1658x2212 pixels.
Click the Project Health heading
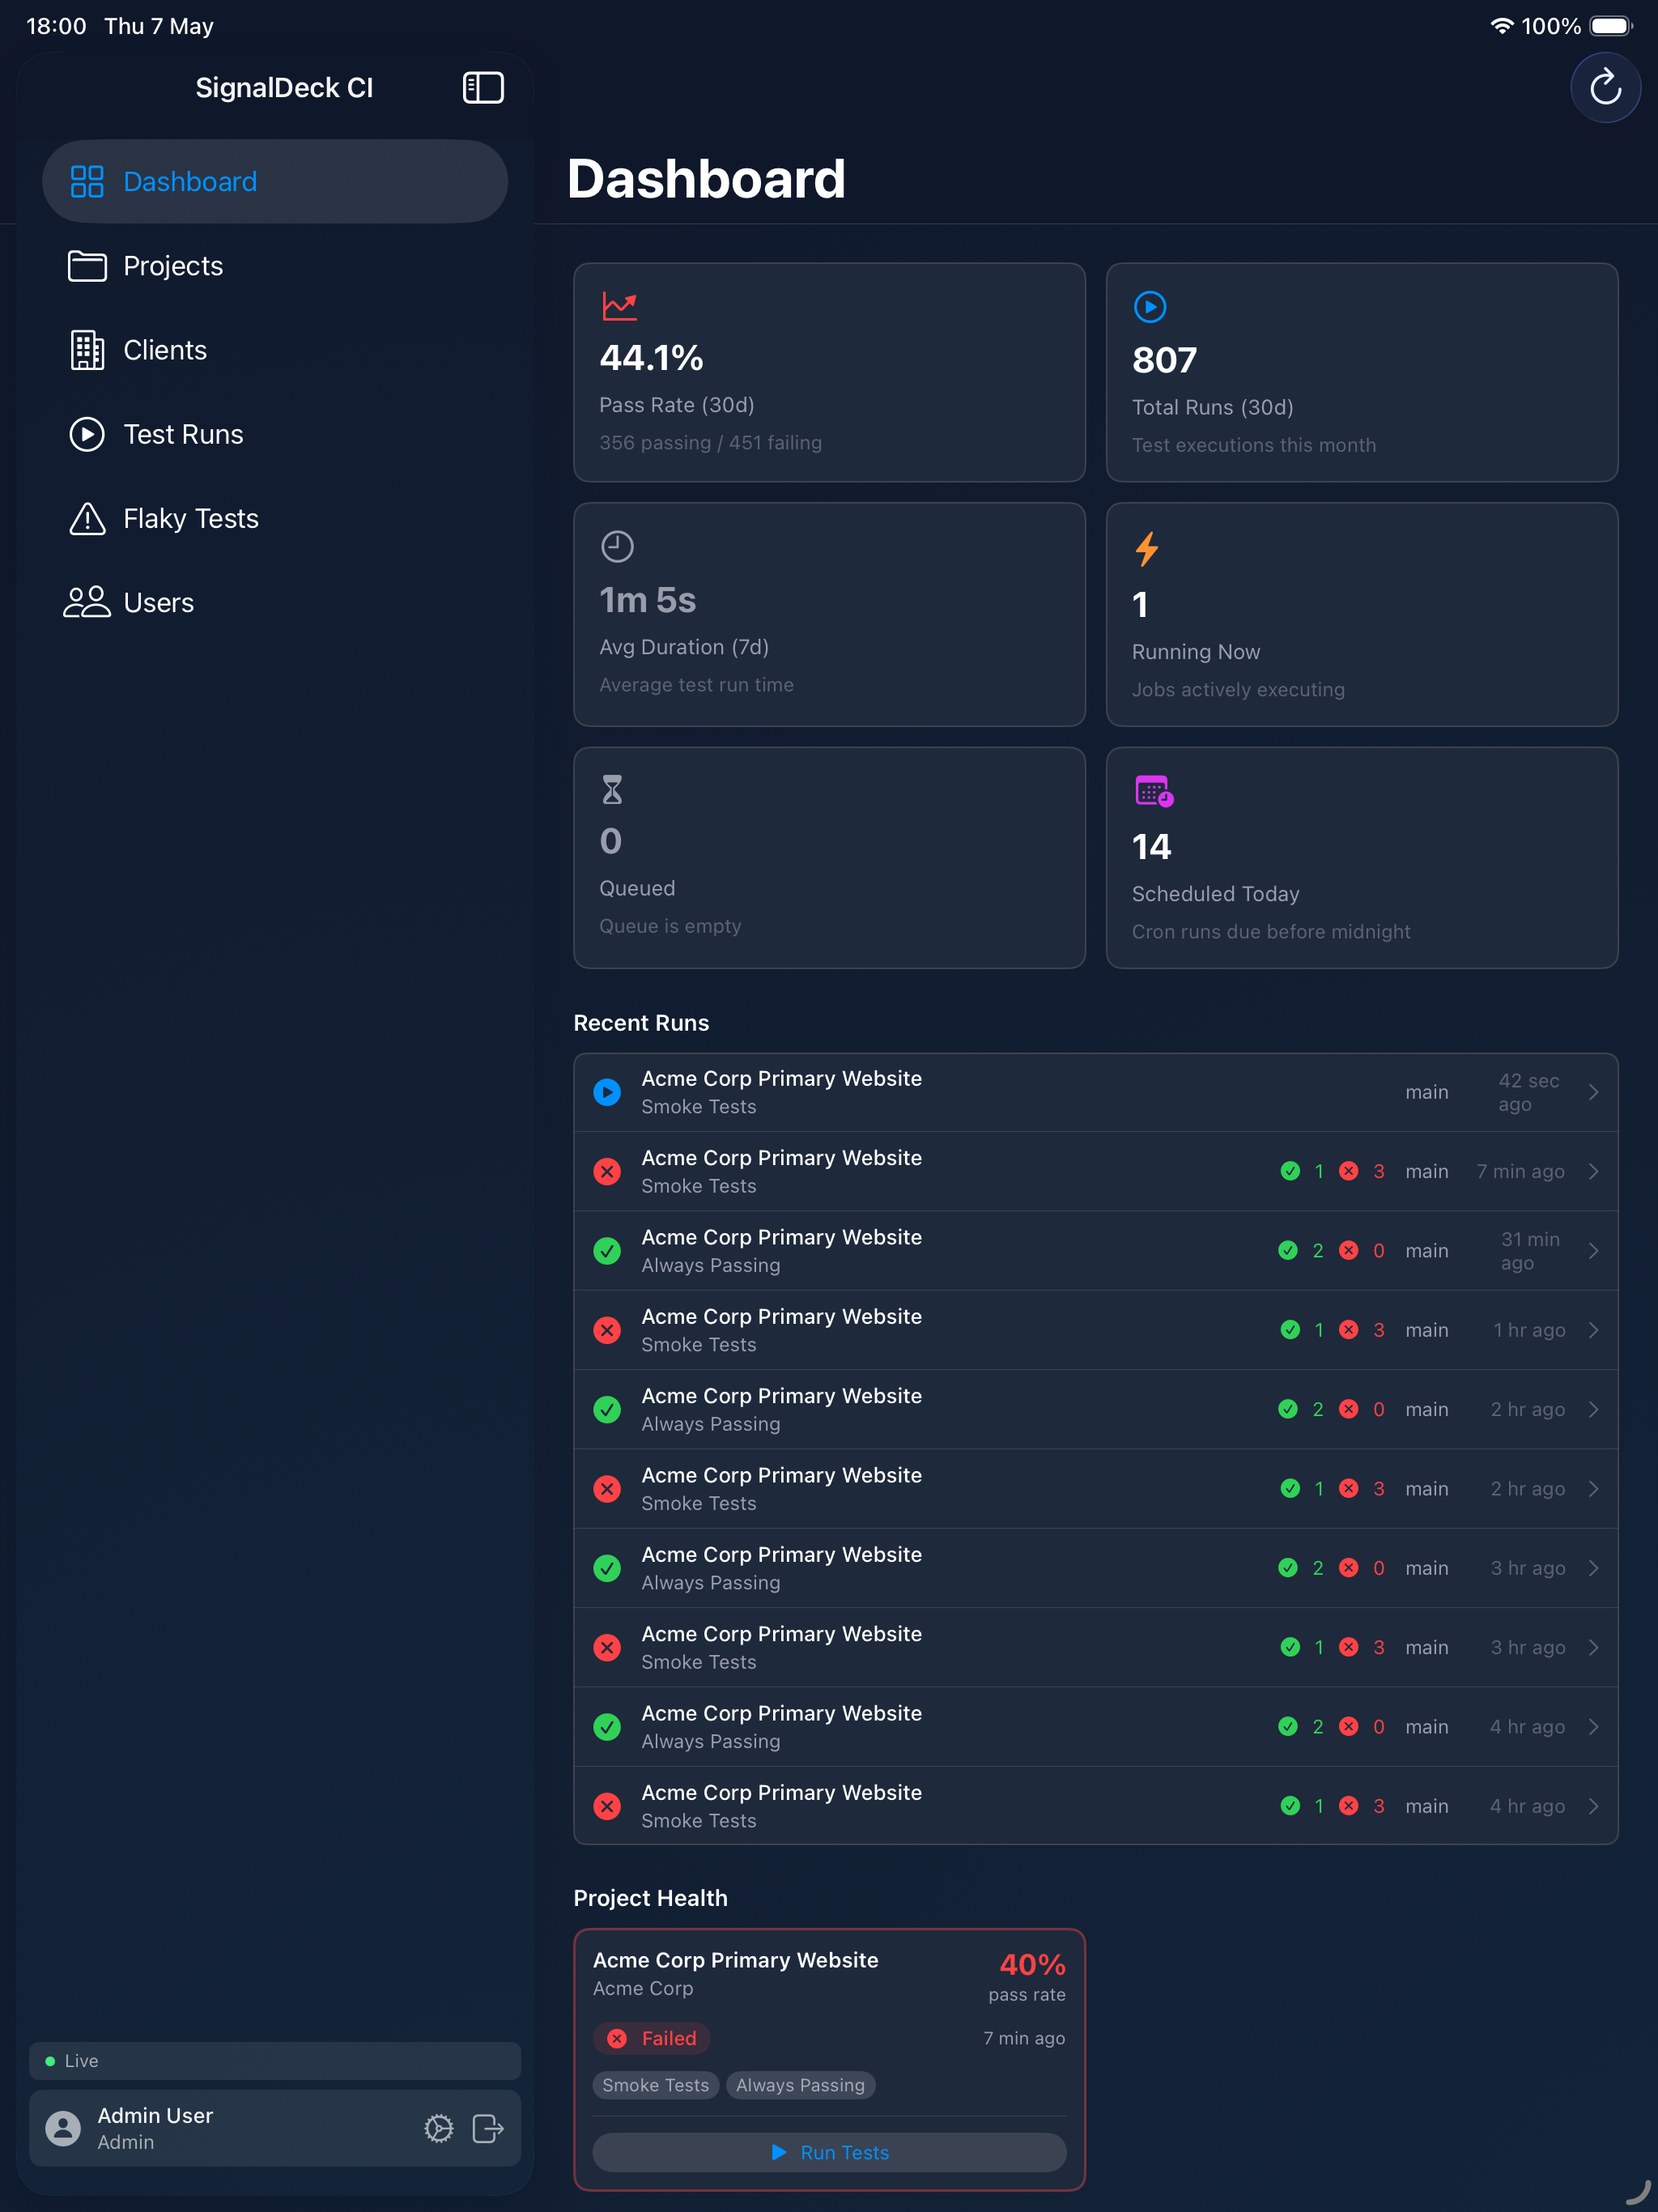click(650, 1898)
